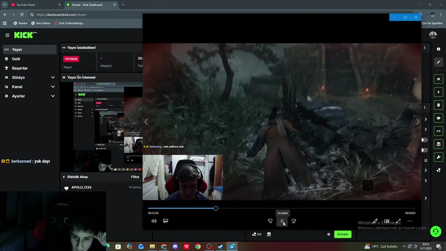
Task: Open the info panel icon in right sidebar
Action: 438,49
